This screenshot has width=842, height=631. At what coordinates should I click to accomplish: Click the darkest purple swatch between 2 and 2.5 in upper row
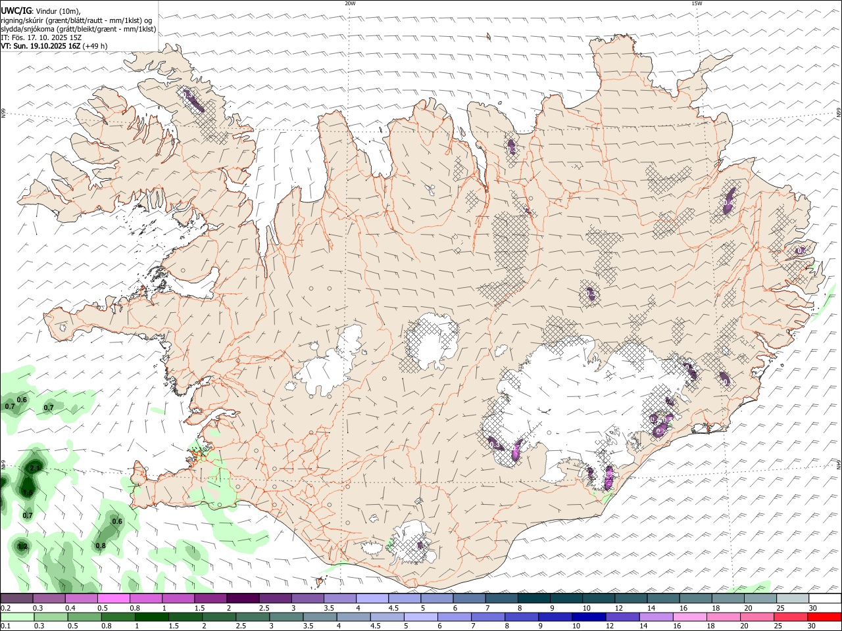[243, 598]
